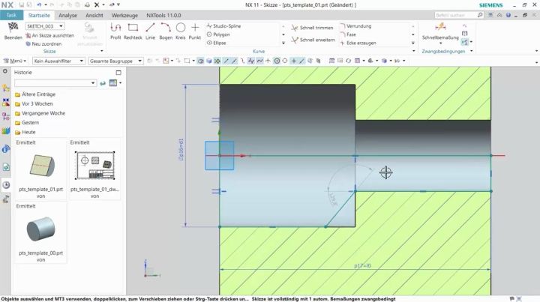Open the Werkzeuge ribbon tab

point(124,15)
